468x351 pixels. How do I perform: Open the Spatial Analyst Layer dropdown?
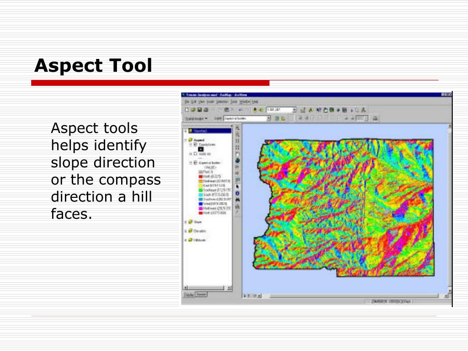click(x=268, y=118)
